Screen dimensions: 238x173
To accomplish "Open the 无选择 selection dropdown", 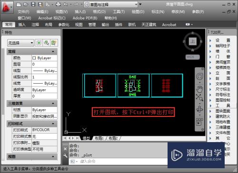I will (20, 43).
